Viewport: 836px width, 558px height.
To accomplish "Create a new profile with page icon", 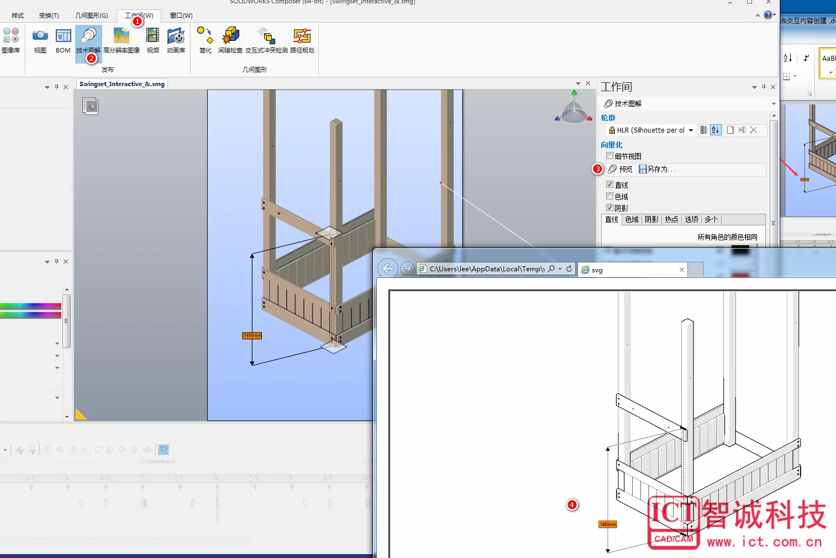I will pos(730,130).
